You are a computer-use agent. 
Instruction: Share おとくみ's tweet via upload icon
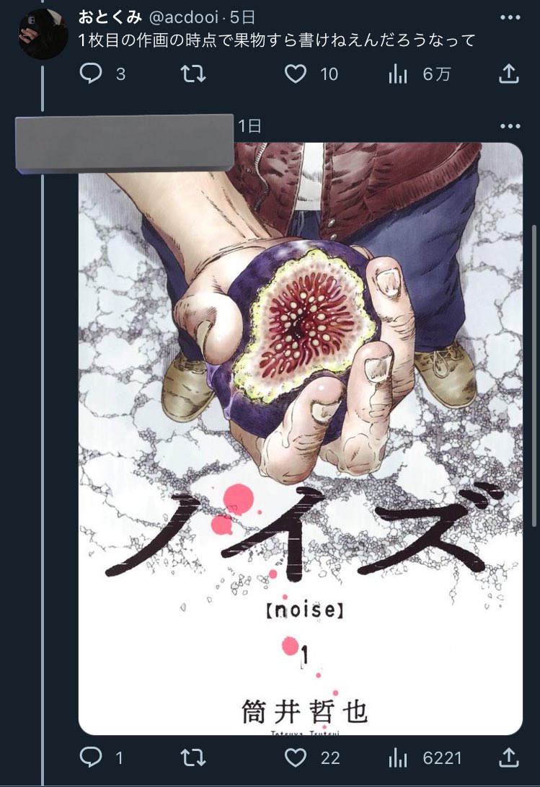point(508,74)
